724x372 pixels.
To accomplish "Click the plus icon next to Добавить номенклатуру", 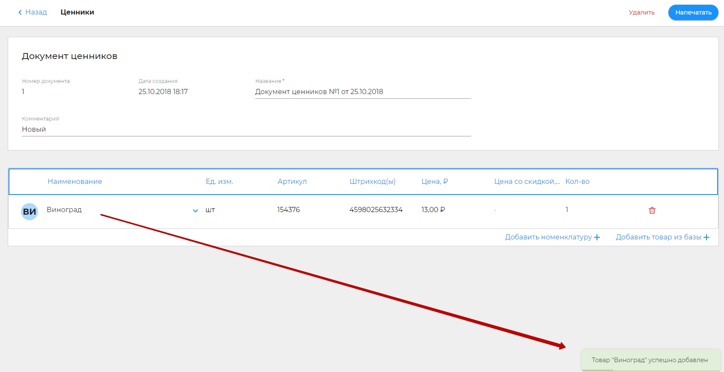I will 597,237.
